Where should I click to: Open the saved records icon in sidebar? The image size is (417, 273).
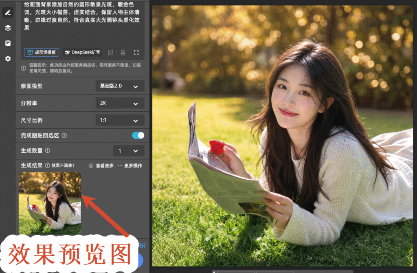click(8, 43)
